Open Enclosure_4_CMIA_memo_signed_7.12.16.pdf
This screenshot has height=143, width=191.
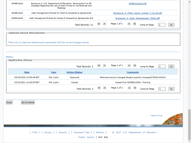(x=138, y=13)
